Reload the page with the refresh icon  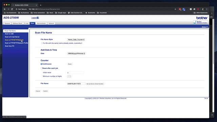[x=12, y=9]
